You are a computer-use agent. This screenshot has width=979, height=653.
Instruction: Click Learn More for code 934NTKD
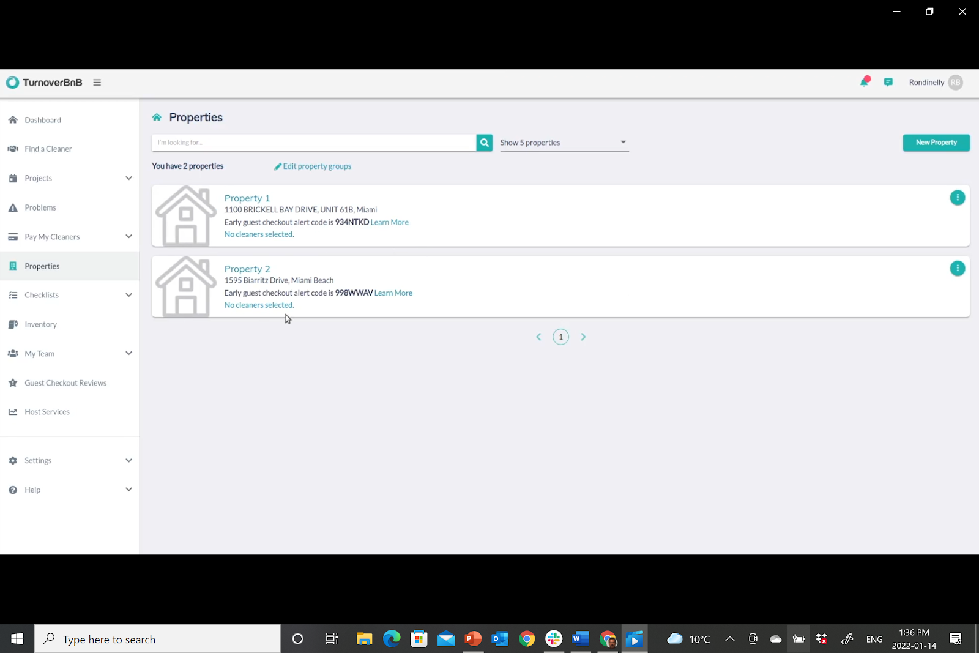389,222
